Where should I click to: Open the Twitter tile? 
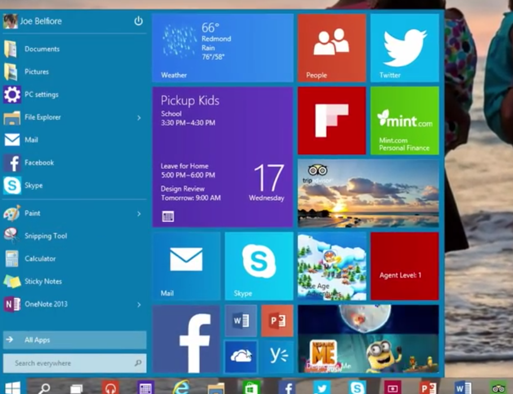[x=405, y=48]
